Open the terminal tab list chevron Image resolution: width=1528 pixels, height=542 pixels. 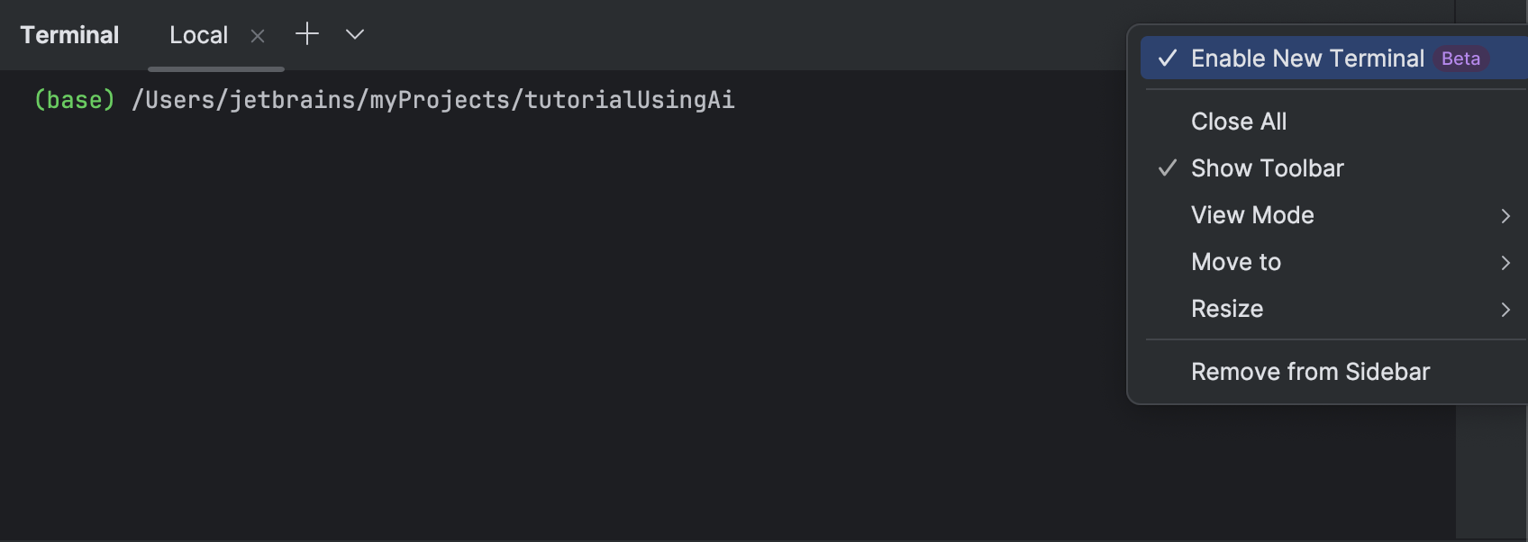click(354, 35)
